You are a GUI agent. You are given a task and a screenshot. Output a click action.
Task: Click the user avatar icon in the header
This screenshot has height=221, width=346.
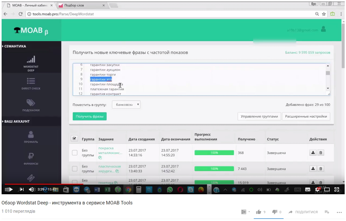pos(323,29)
